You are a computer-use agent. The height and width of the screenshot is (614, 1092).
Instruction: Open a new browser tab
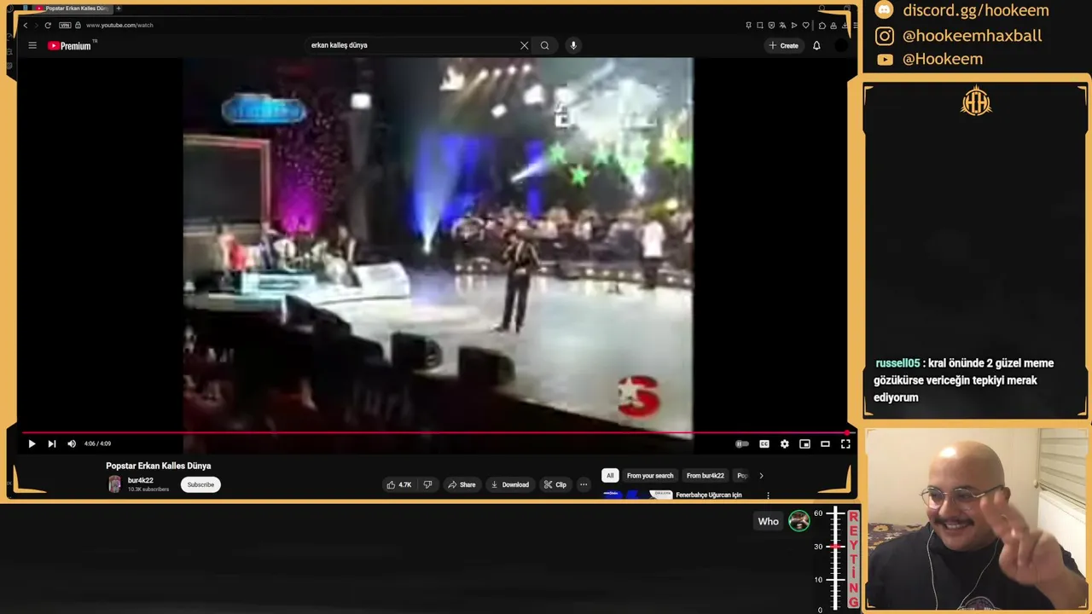pos(119,9)
